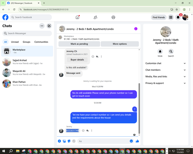This screenshot has width=193, height=154.
Task: Focus the Search Messenger field
Action: pos(27,33)
